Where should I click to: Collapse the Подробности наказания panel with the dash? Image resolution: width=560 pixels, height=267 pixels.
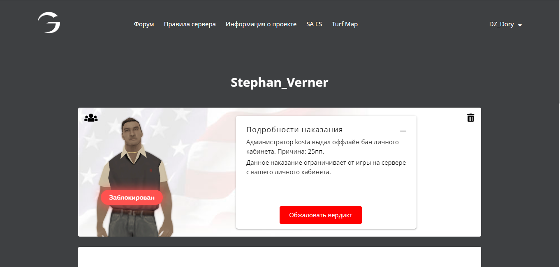pyautogui.click(x=403, y=131)
